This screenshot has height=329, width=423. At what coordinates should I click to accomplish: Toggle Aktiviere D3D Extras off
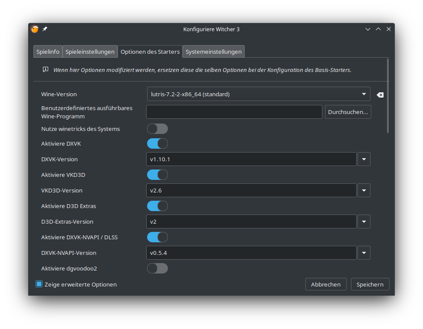pos(157,206)
